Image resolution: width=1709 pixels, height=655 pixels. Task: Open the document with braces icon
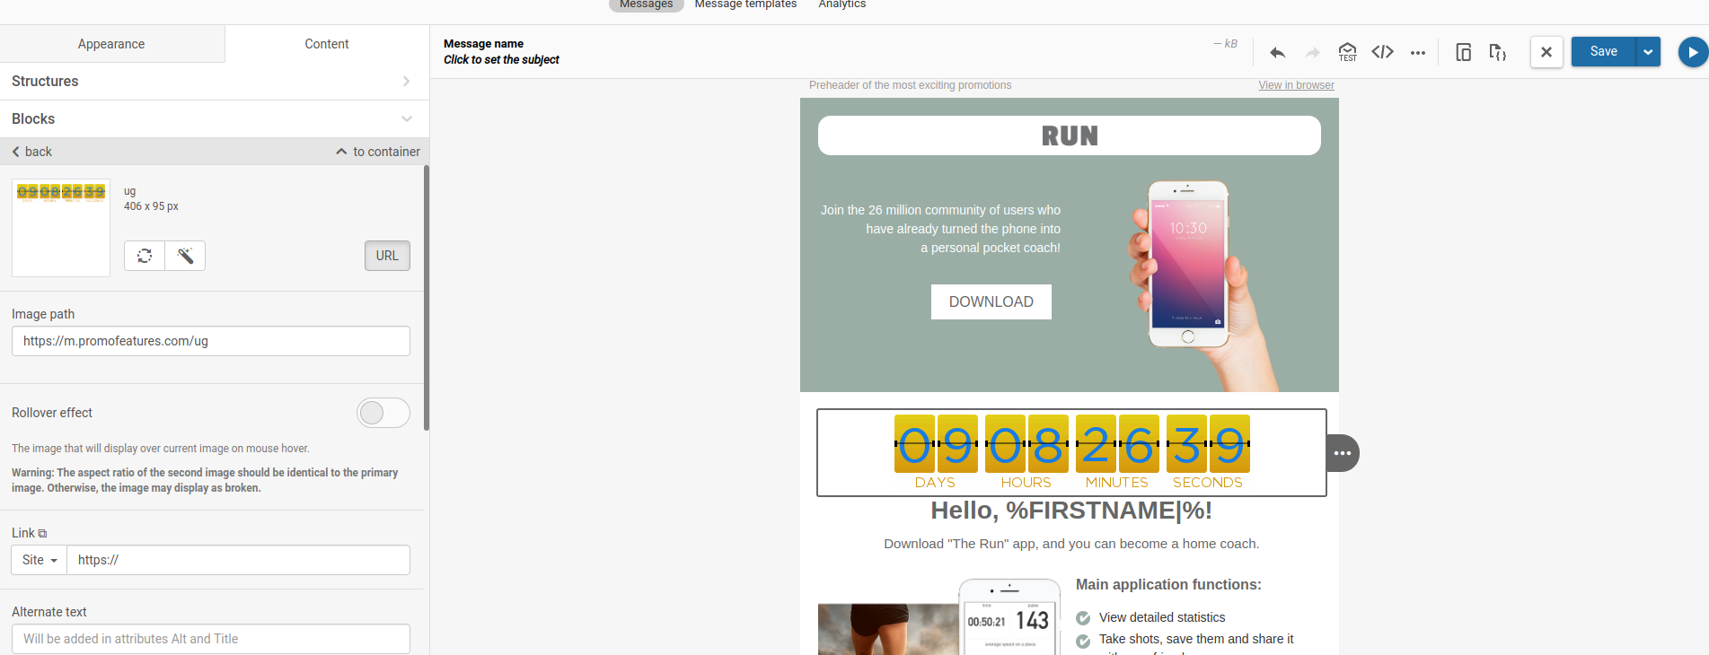pos(1497,52)
